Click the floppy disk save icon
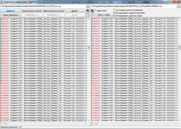The image size is (181, 129). click(92, 15)
